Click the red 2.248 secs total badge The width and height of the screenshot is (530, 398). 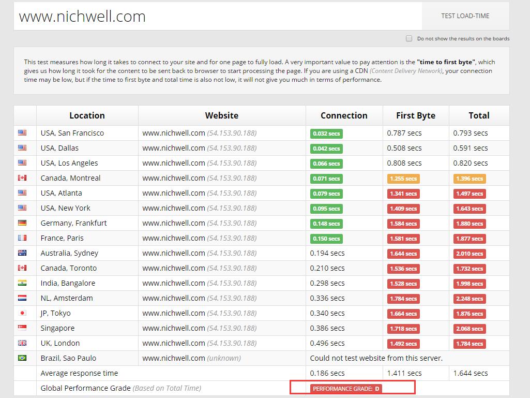tap(470, 299)
